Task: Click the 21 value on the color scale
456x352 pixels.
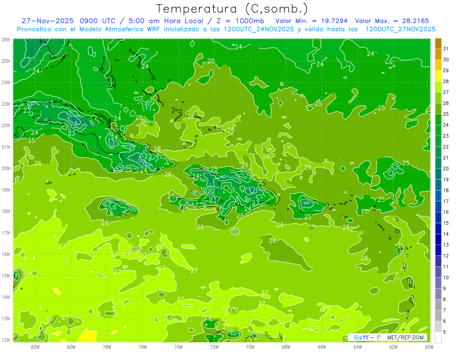Action: point(446,158)
